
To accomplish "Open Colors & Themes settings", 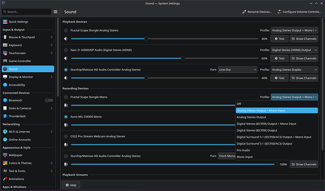I will (28, 163).
